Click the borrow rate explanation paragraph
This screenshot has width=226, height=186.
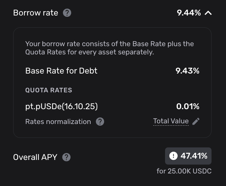coord(109,48)
